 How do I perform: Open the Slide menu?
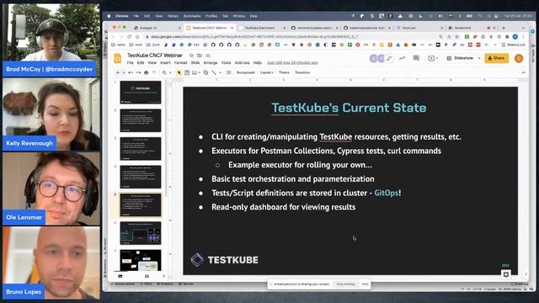(195, 63)
